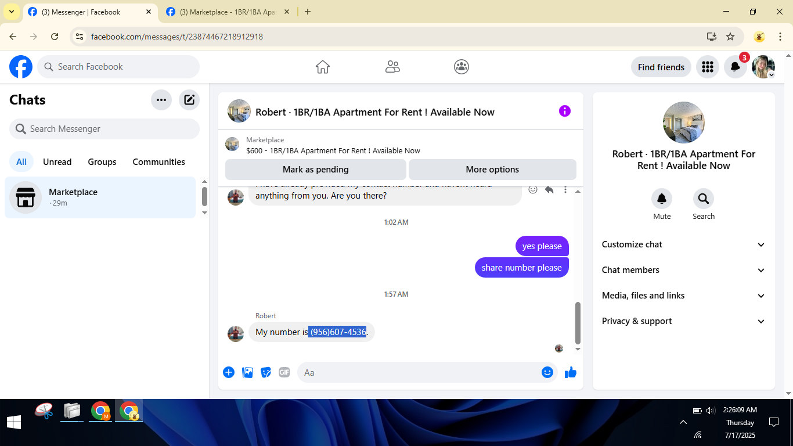Select the Unread chats filter
The width and height of the screenshot is (793, 446).
pyautogui.click(x=57, y=162)
